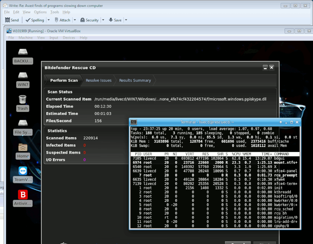Open the Home folder icon
The height and width of the screenshot is (244, 313).
pyautogui.click(x=23, y=151)
